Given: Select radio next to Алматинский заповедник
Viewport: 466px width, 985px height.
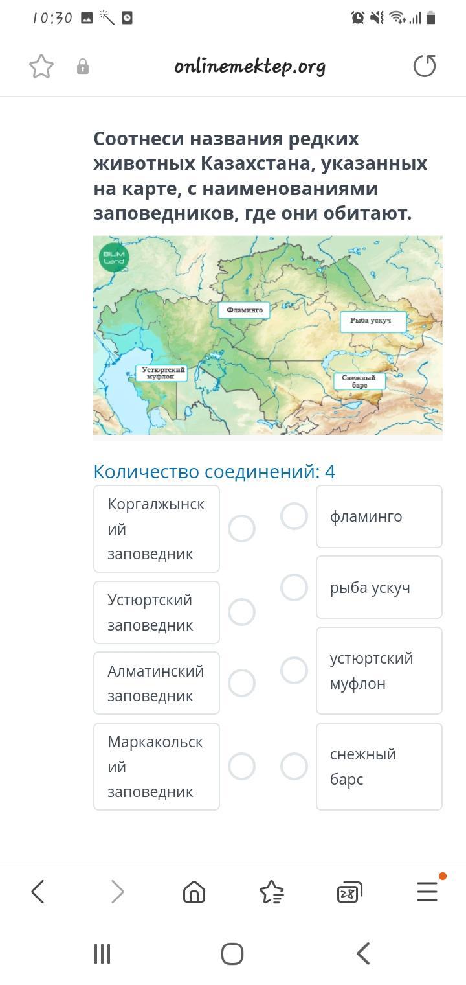Looking at the screenshot, I should click(241, 683).
